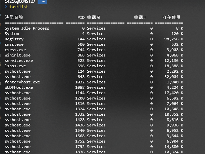
Task: Click the 映像名称 column header
Action: 14,17
